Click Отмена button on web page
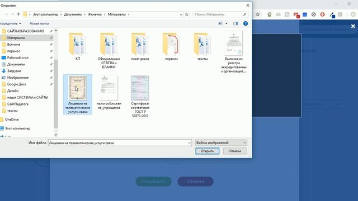Screen dimensions: 358x201 (x=195, y=181)
